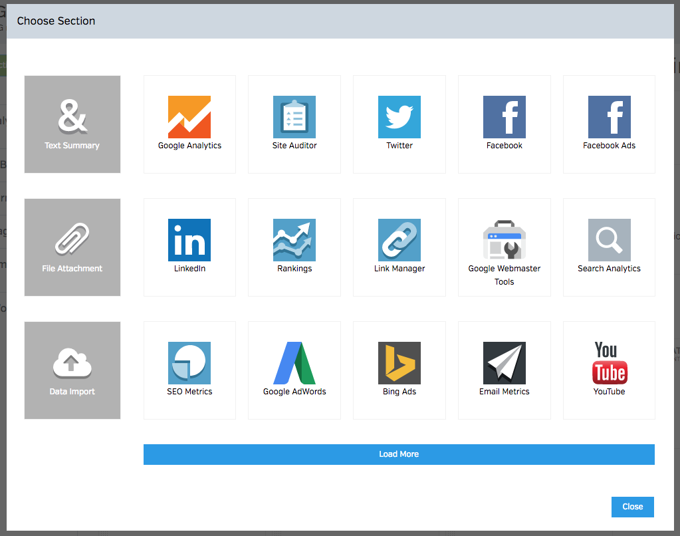680x536 pixels.
Task: Select the Rankings chart icon
Action: pos(294,240)
